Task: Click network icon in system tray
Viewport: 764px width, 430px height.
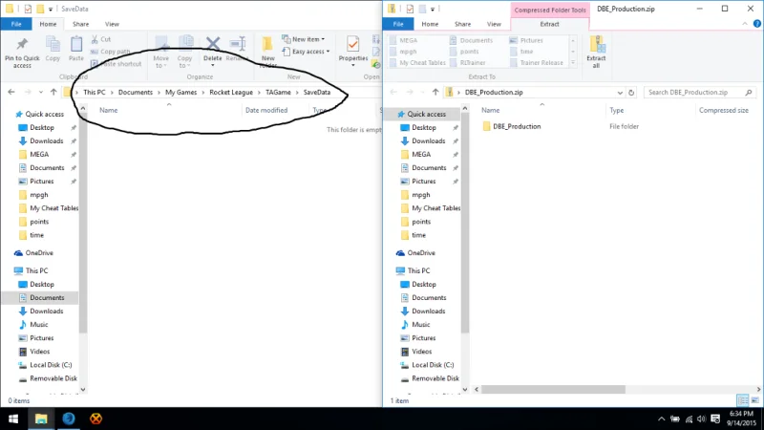Action: 689,419
